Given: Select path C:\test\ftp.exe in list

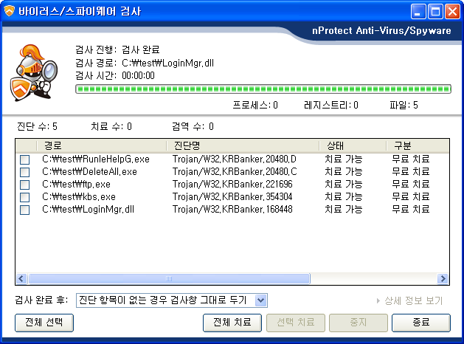Looking at the screenshot, I should [76, 184].
